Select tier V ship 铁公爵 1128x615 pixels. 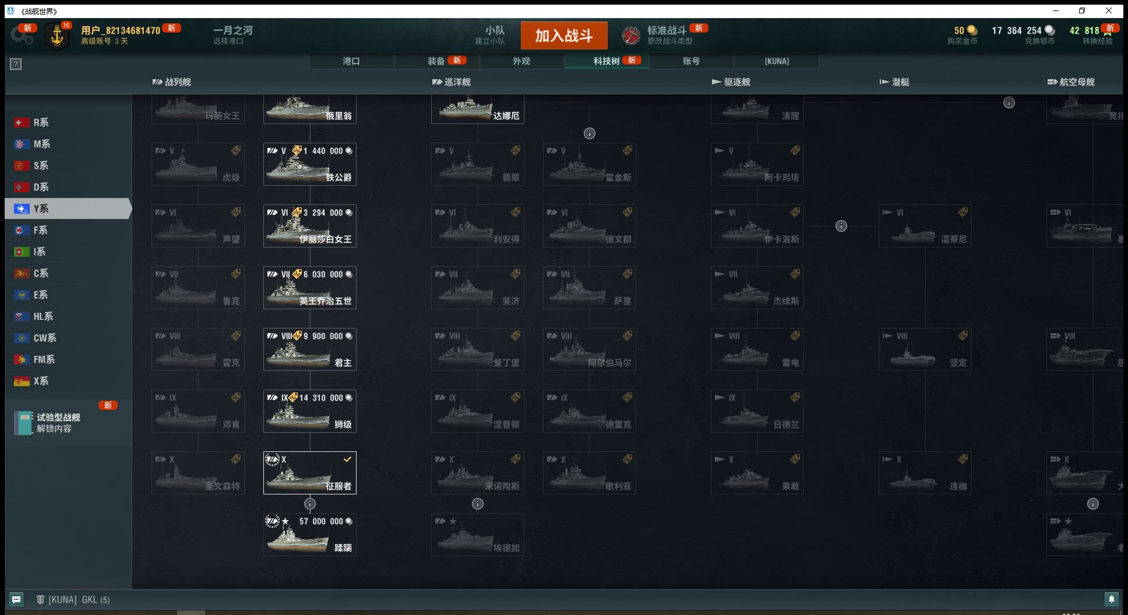(310, 164)
